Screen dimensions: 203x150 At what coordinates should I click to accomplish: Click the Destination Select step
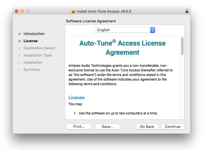pos(39,48)
